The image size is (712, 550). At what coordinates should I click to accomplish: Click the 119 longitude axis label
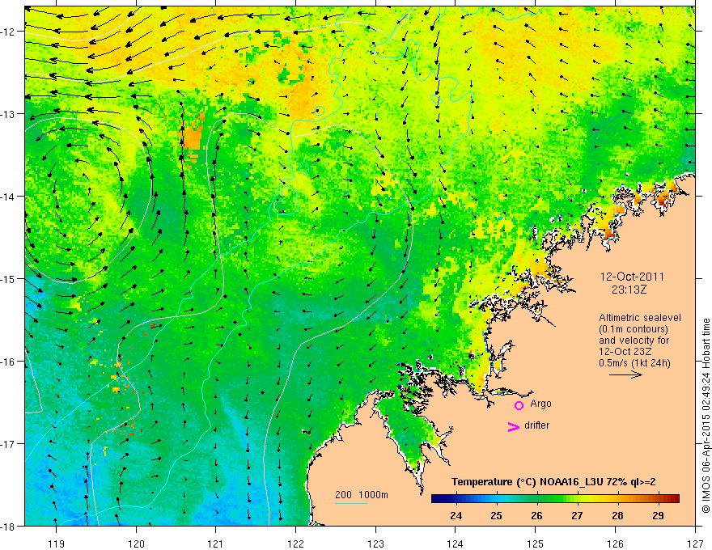57,544
